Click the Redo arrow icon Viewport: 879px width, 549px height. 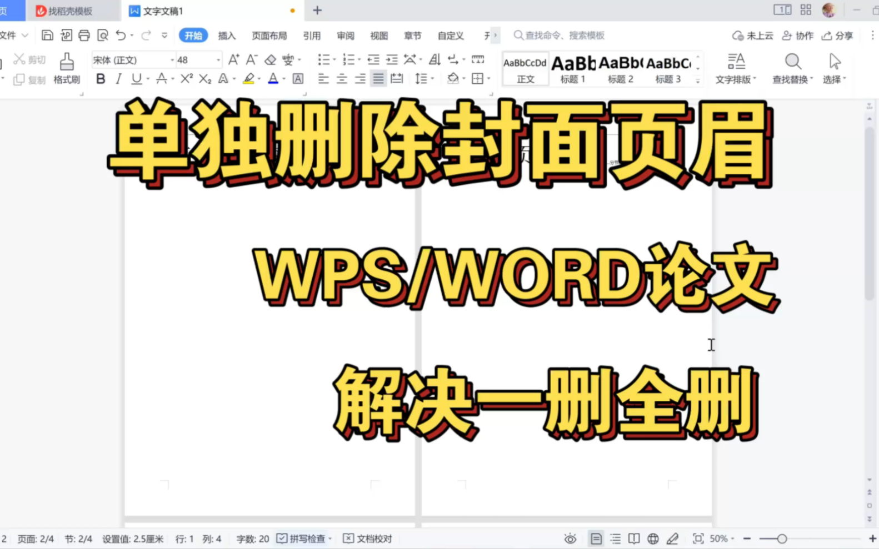pyautogui.click(x=146, y=36)
